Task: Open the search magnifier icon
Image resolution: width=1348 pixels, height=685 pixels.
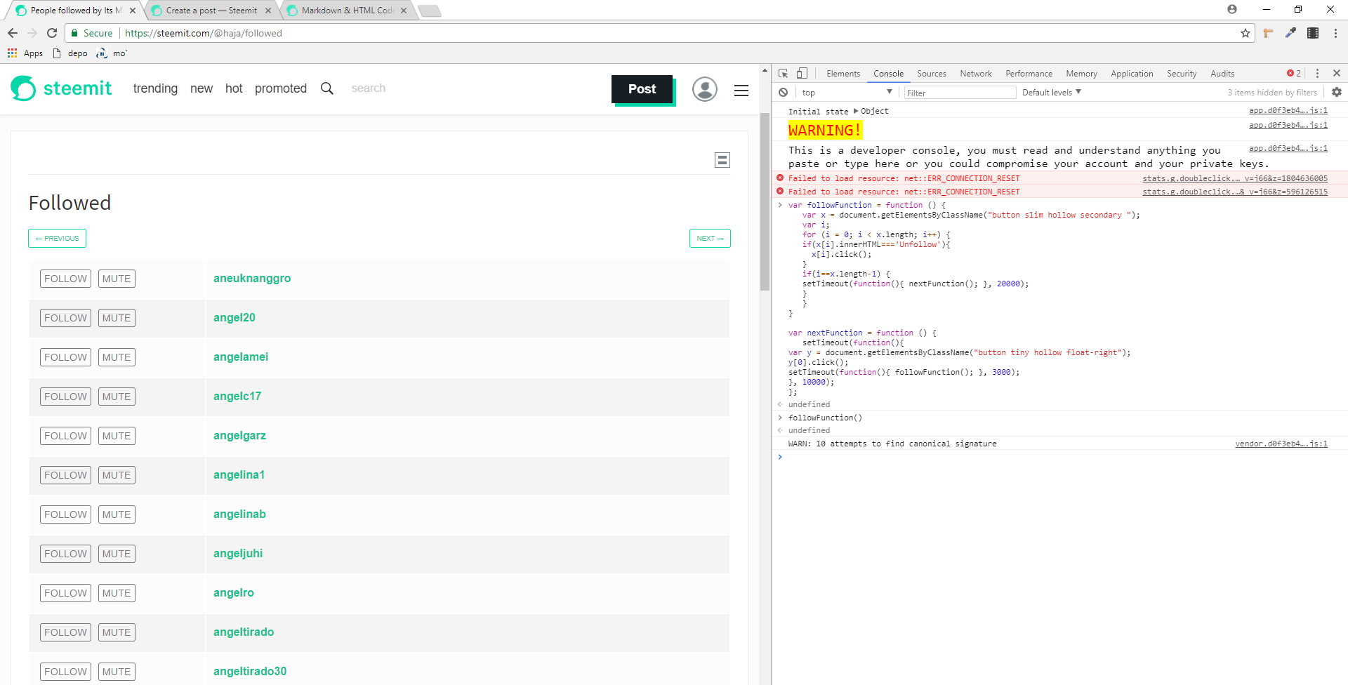Action: point(327,88)
